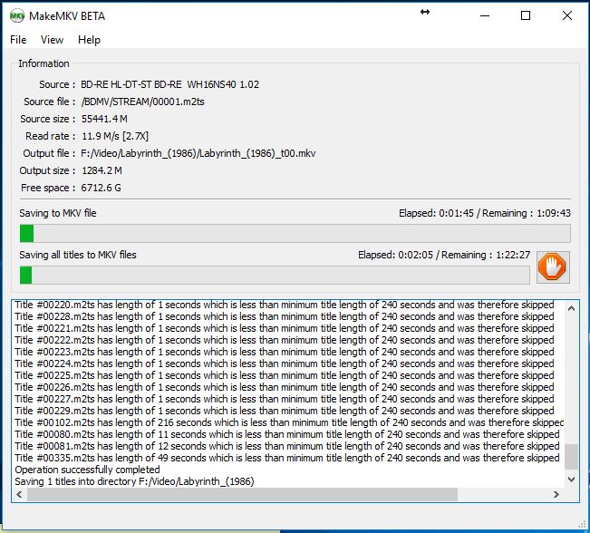Select log line for Title #00228.m2ts
Viewport: 590px width, 533px height.
pos(285,316)
